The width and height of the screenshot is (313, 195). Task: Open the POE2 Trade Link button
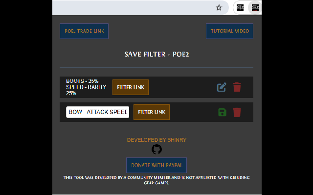click(84, 31)
